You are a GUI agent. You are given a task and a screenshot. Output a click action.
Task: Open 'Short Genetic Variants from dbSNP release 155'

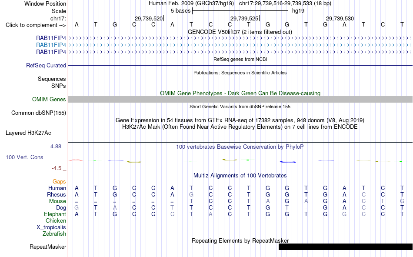[x=240, y=107]
